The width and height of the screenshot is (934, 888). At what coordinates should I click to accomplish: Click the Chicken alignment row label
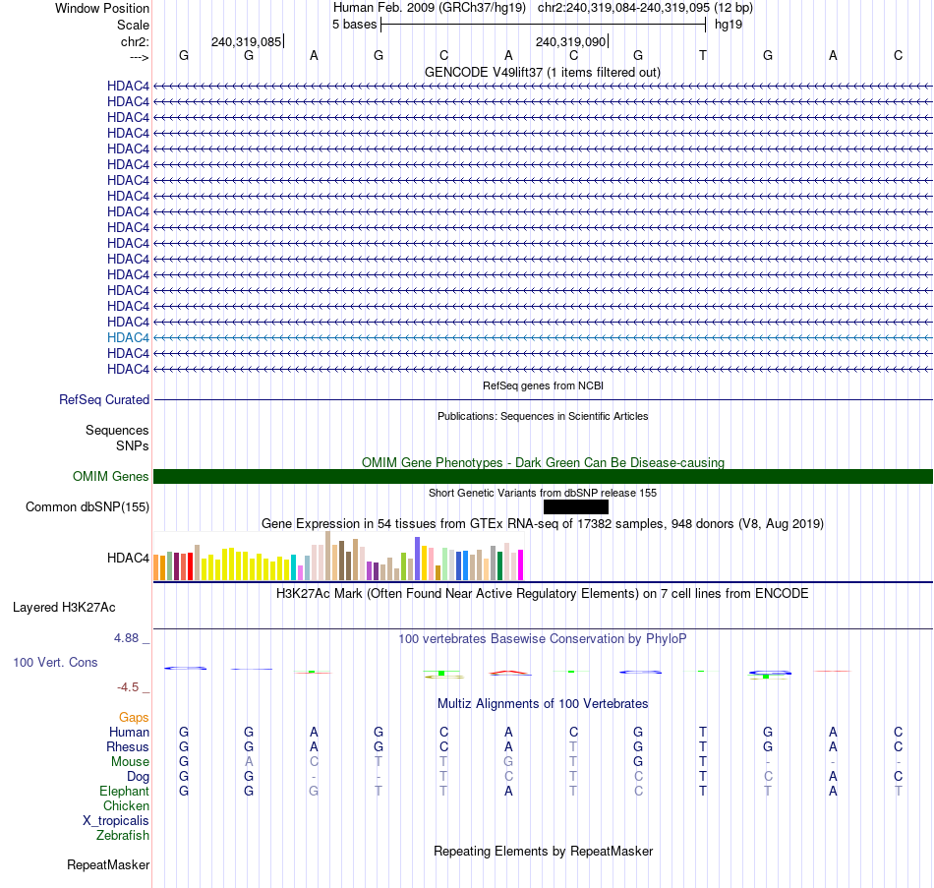click(126, 806)
